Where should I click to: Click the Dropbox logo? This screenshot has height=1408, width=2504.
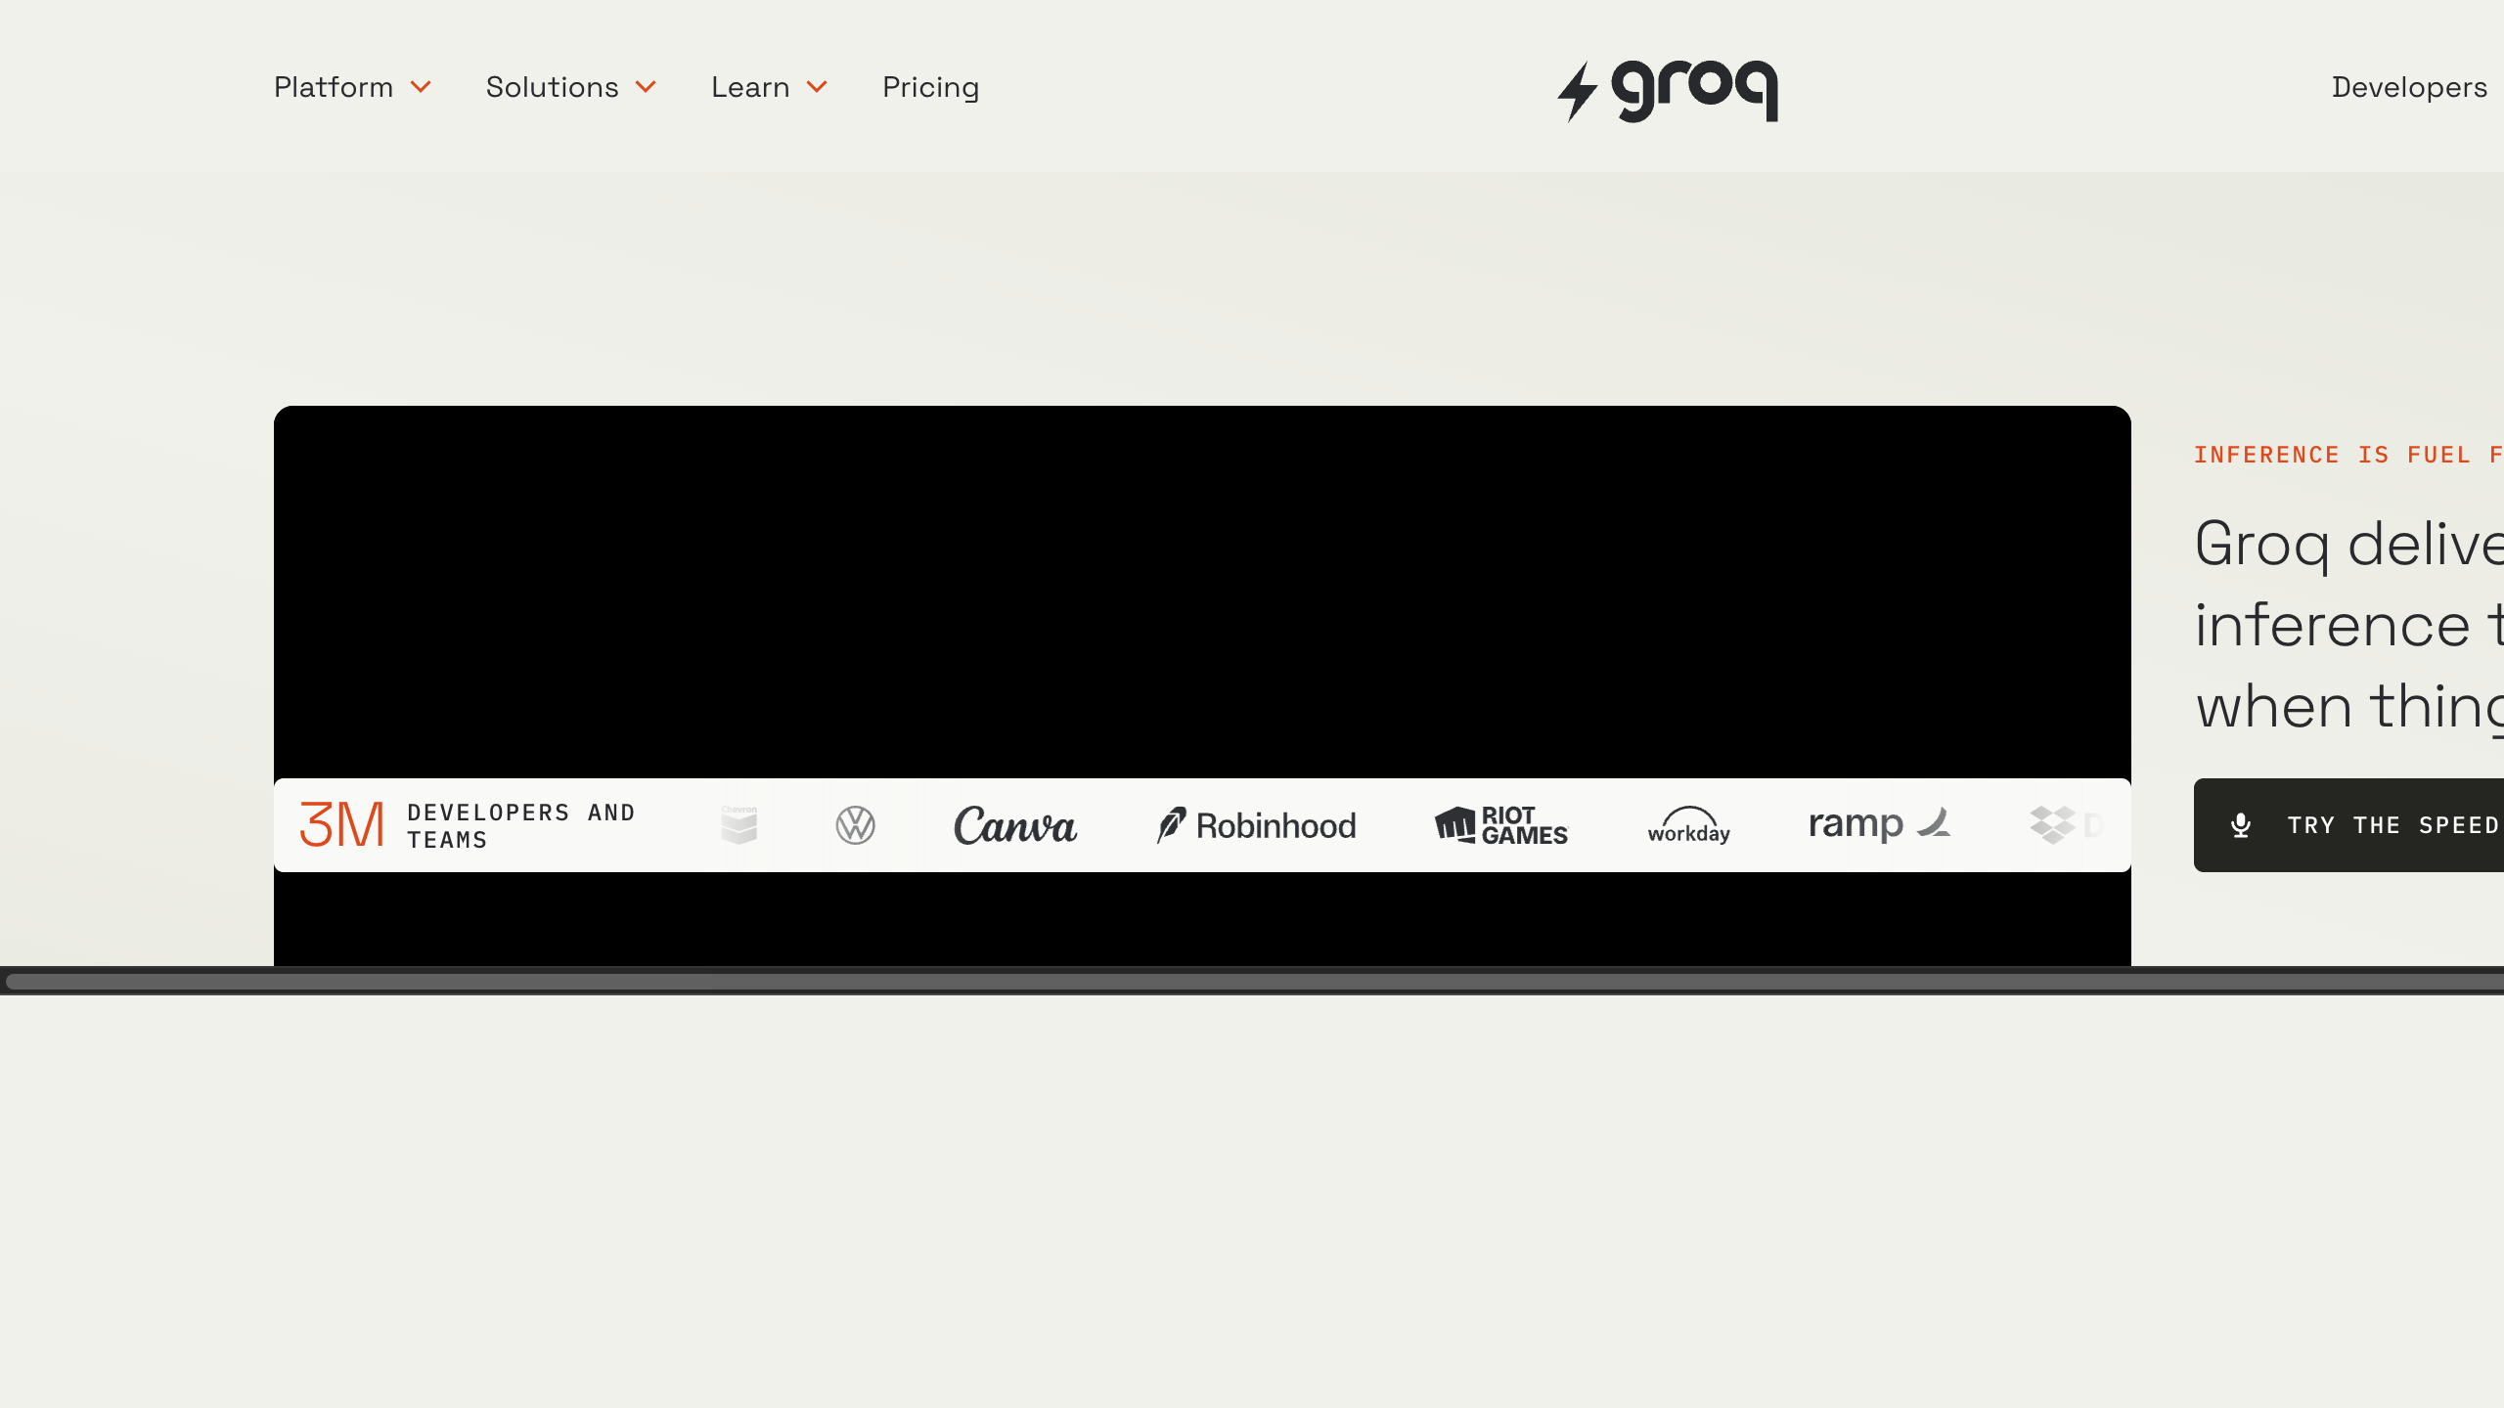coord(2066,825)
